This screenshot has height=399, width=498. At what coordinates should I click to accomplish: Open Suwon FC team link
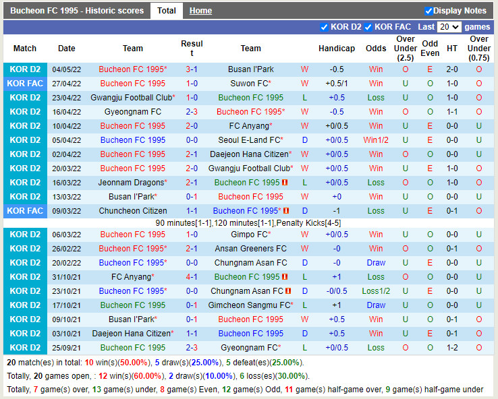point(250,84)
